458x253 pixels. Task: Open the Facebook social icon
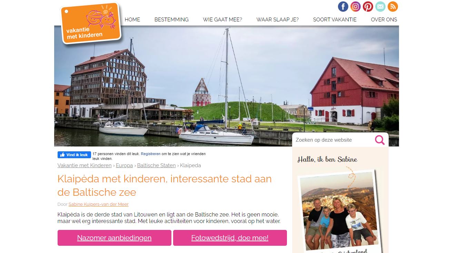tap(343, 7)
